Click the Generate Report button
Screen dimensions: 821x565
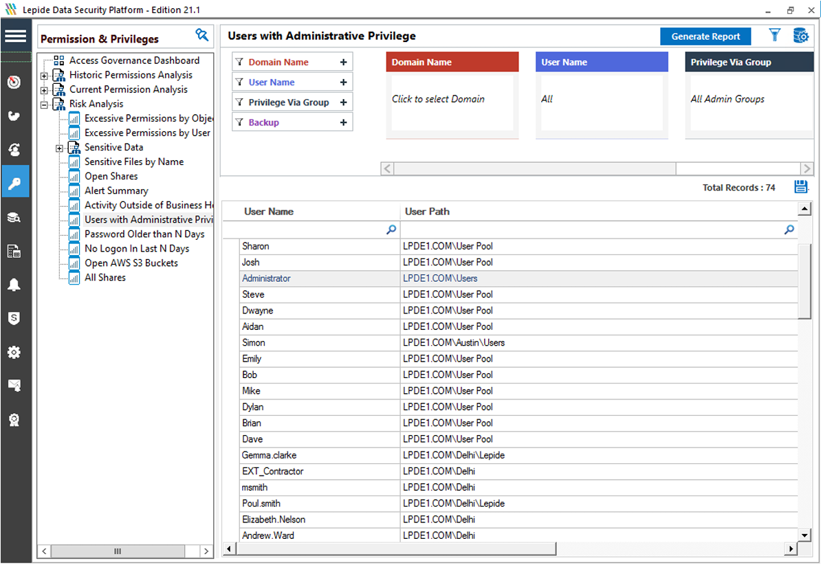pos(705,36)
